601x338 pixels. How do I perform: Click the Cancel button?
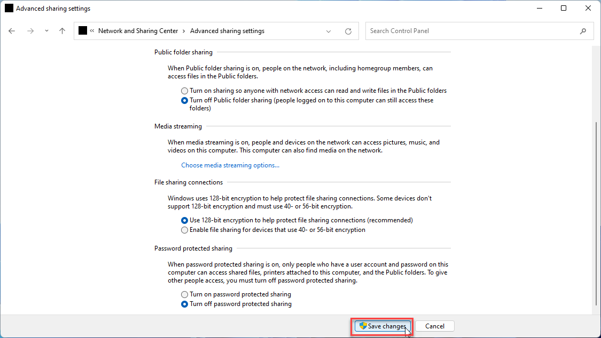[435, 326]
